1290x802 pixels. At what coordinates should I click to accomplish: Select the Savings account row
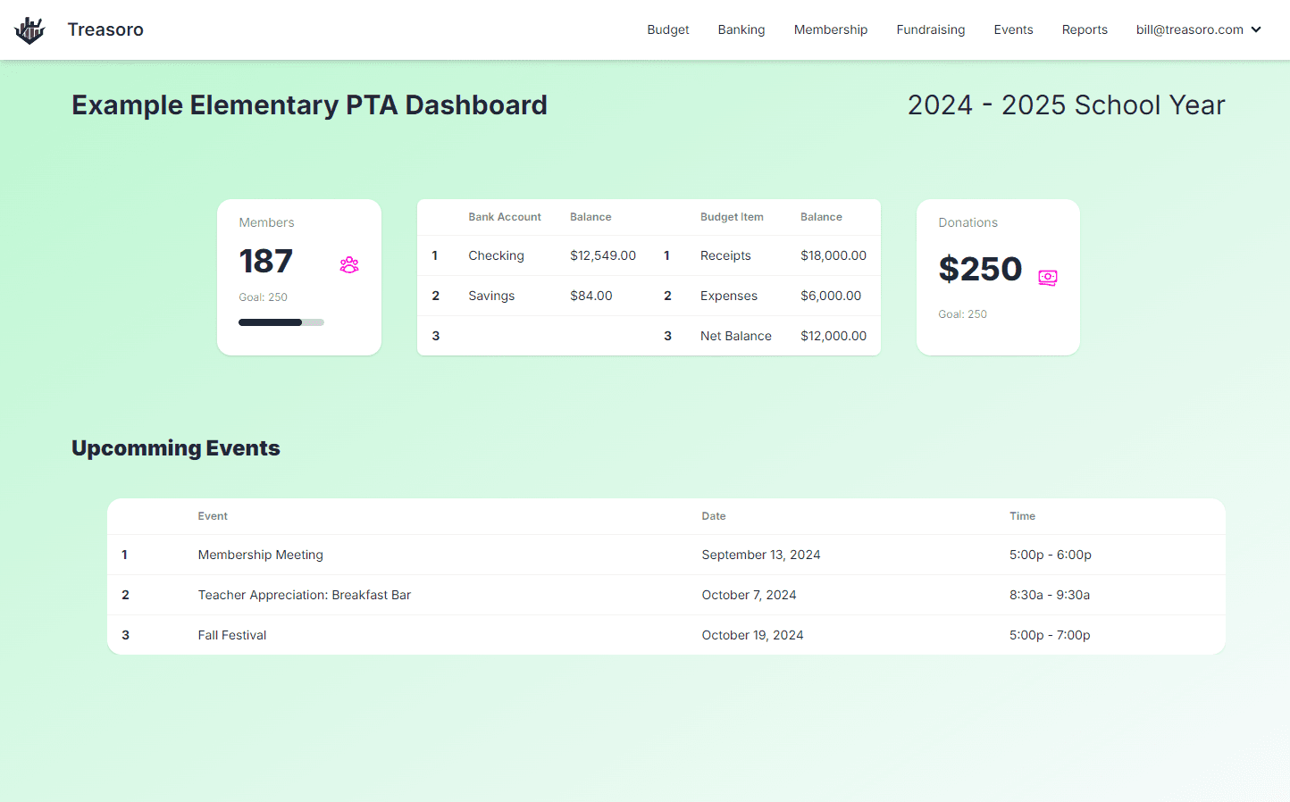533,296
